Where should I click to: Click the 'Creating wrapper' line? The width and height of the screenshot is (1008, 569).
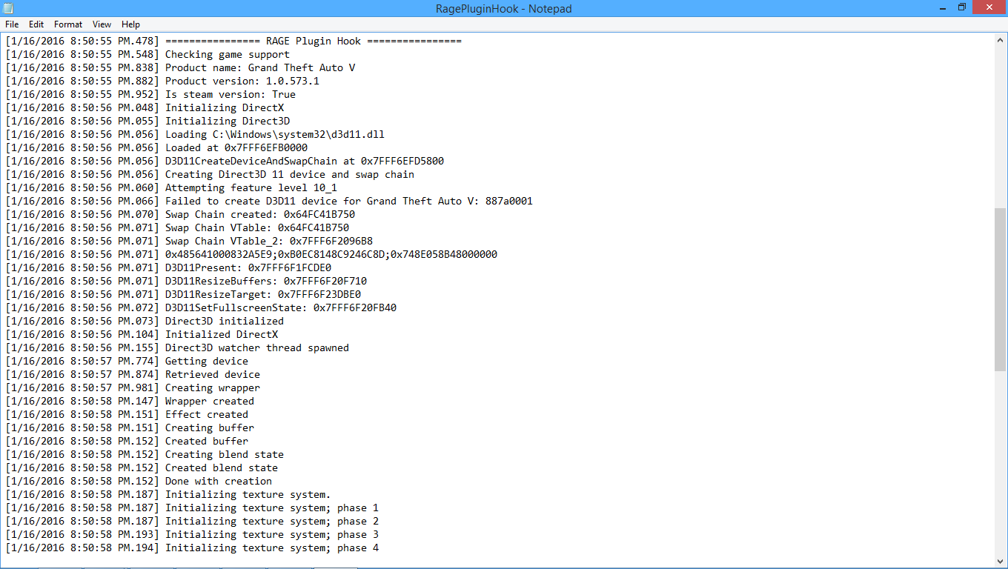(x=133, y=387)
